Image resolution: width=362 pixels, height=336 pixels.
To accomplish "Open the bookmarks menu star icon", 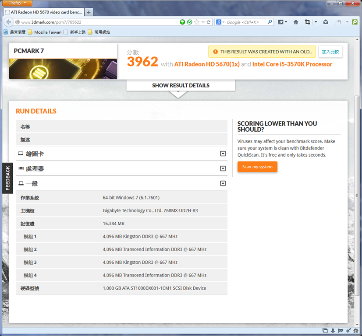I will pos(280,22).
